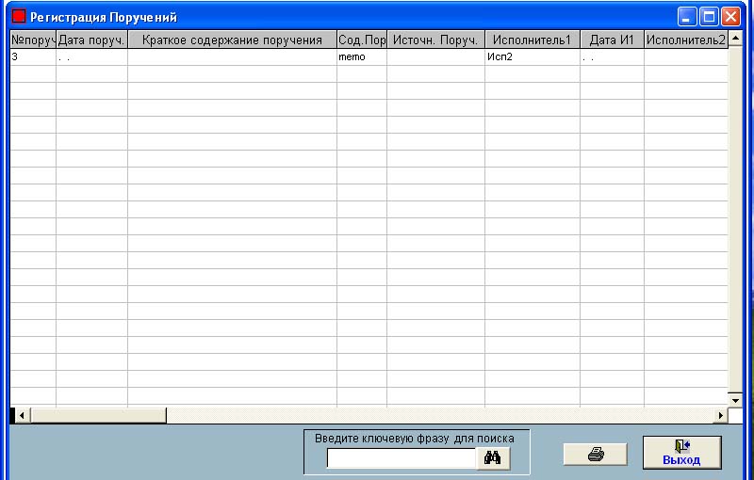Click the binoculars search icon
This screenshot has width=754, height=480.
point(492,458)
